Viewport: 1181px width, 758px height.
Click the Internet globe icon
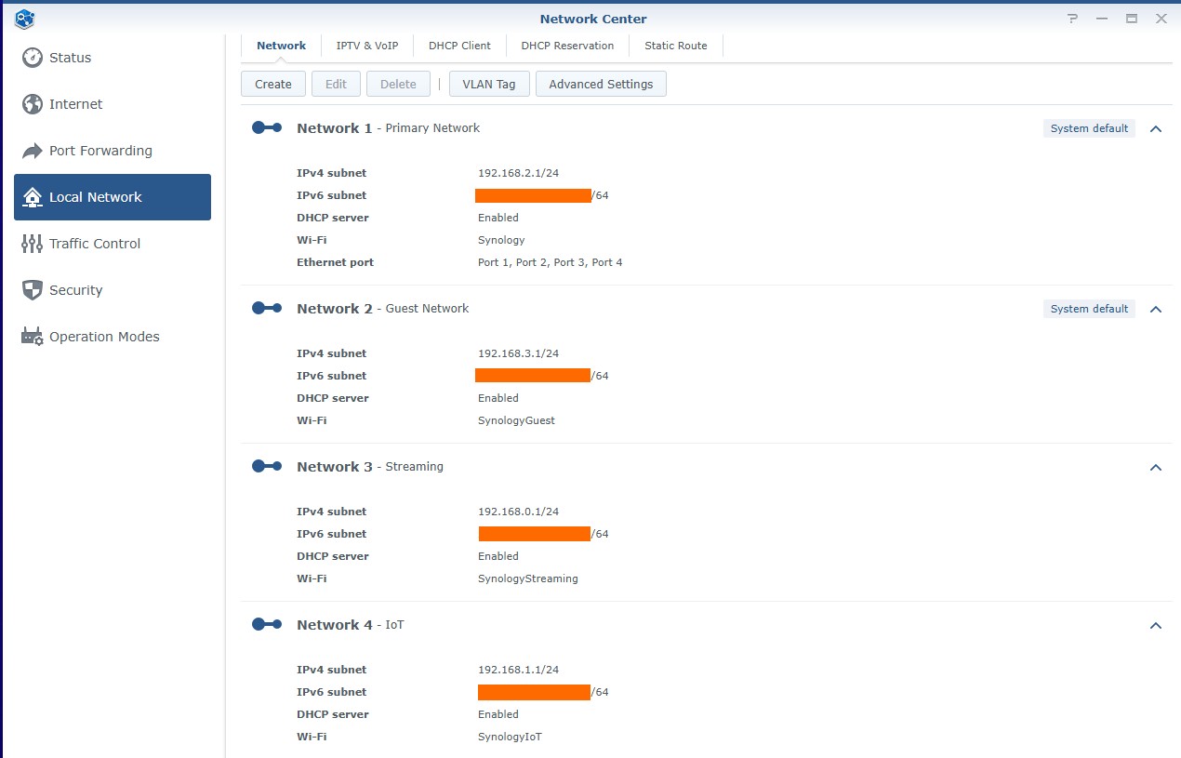pos(33,104)
